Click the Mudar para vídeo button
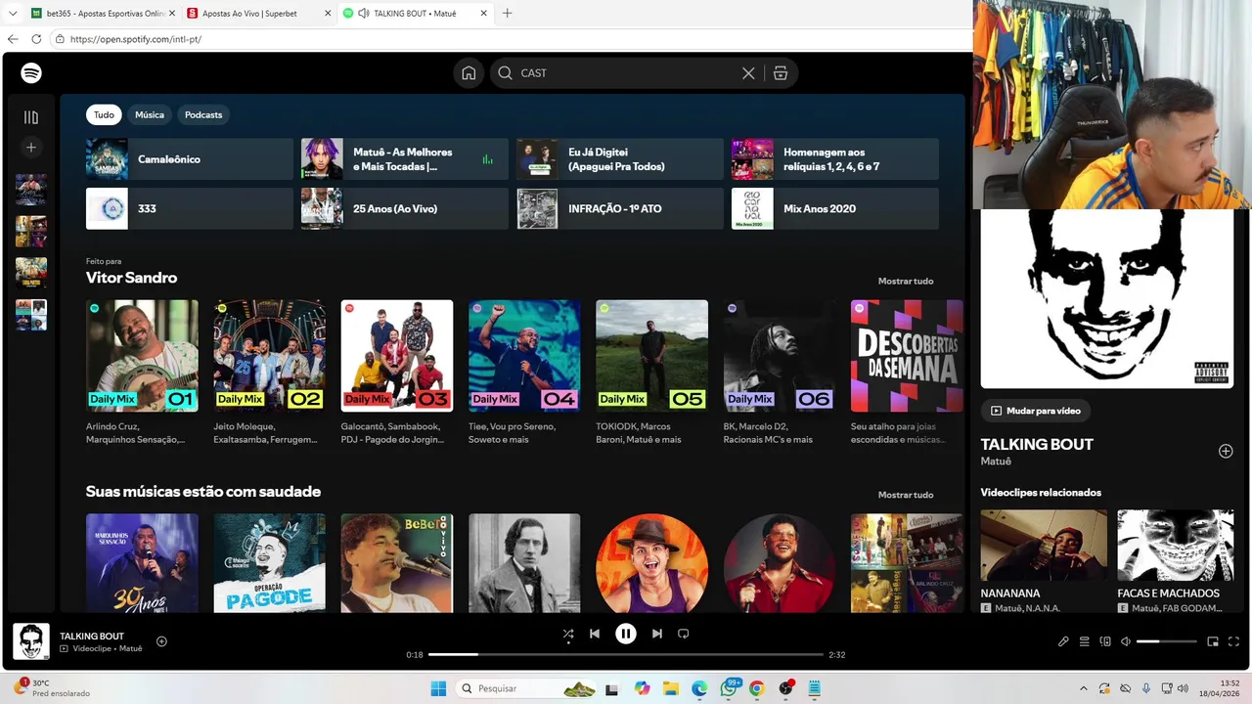1252x704 pixels. pos(1036,411)
